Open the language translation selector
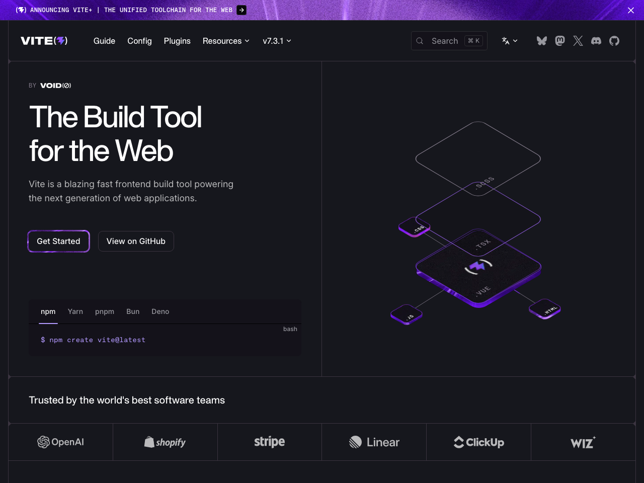The width and height of the screenshot is (644, 483). pyautogui.click(x=509, y=41)
